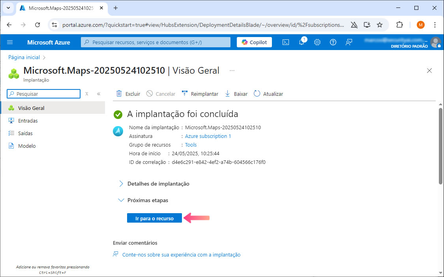
Task: Click the Copilot button
Action: (x=254, y=42)
